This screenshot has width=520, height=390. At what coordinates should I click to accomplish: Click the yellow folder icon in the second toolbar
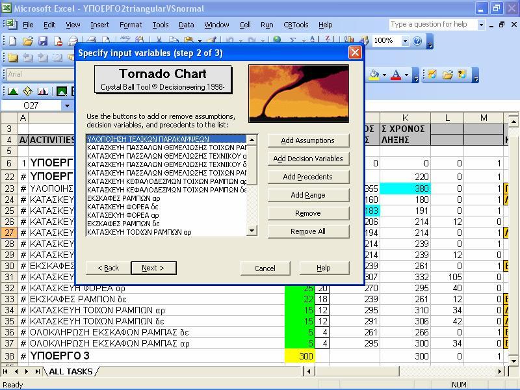pyautogui.click(x=12, y=58)
